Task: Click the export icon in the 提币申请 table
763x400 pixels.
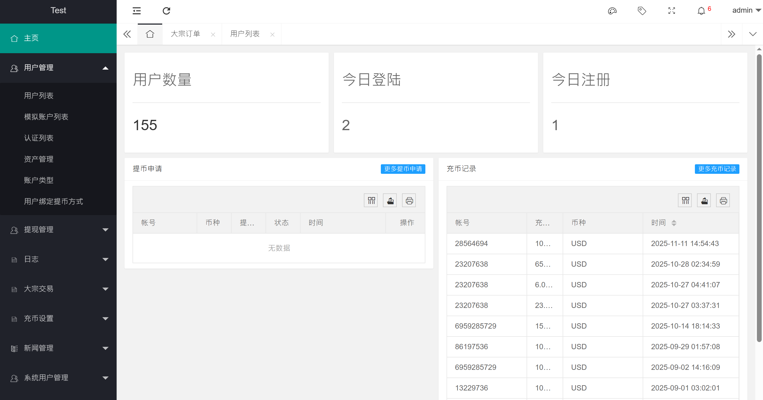Action: [x=390, y=201]
